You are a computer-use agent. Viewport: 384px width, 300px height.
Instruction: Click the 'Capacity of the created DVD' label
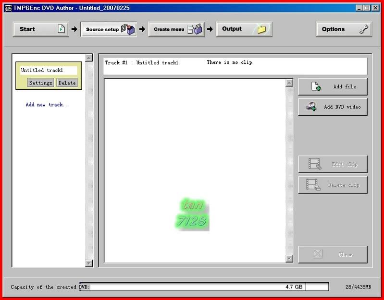pyautogui.click(x=50, y=287)
